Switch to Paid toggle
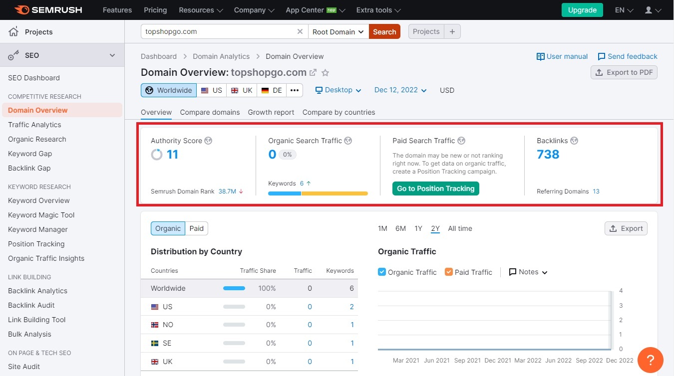674x376 pixels. coord(197,228)
